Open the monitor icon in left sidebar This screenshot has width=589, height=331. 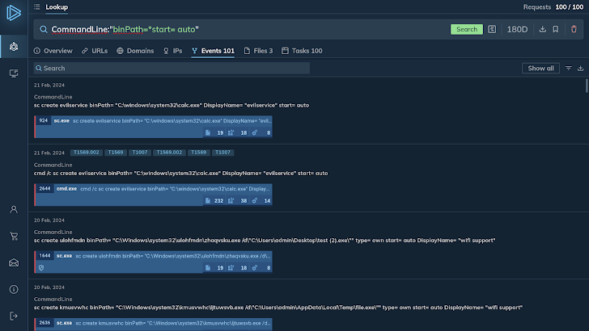[14, 73]
